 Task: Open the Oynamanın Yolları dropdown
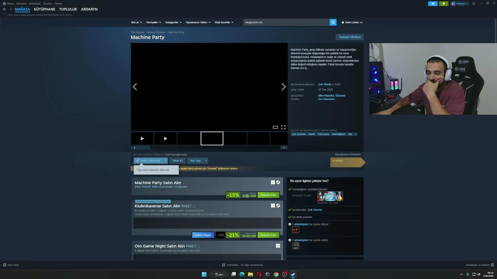[x=198, y=22]
